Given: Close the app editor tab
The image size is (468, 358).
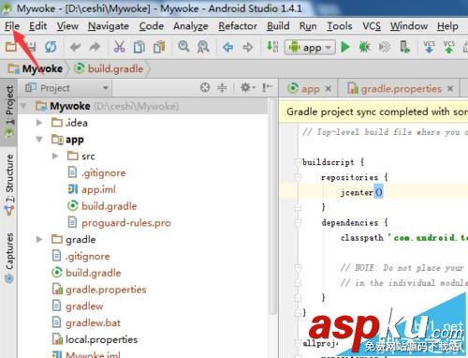Looking at the screenshot, I should coord(328,89).
